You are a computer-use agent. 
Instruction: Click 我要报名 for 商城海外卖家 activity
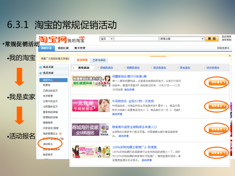[x=217, y=129]
